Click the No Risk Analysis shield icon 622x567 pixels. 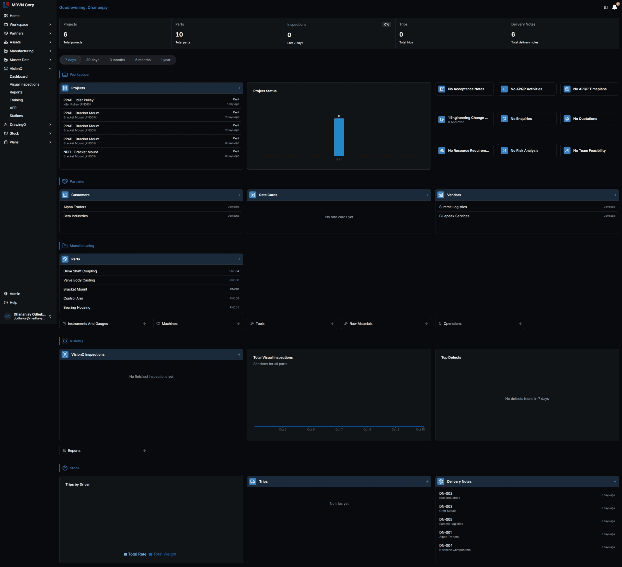coord(504,151)
